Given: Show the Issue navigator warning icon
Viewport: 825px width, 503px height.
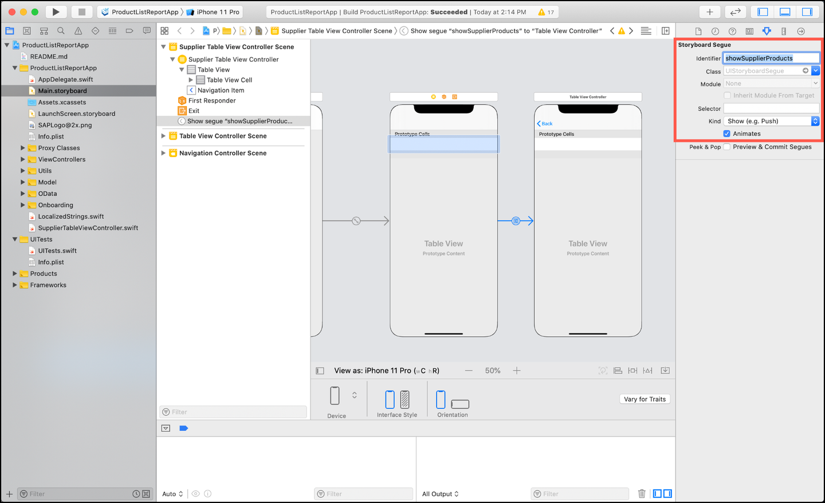Looking at the screenshot, I should pos(78,31).
